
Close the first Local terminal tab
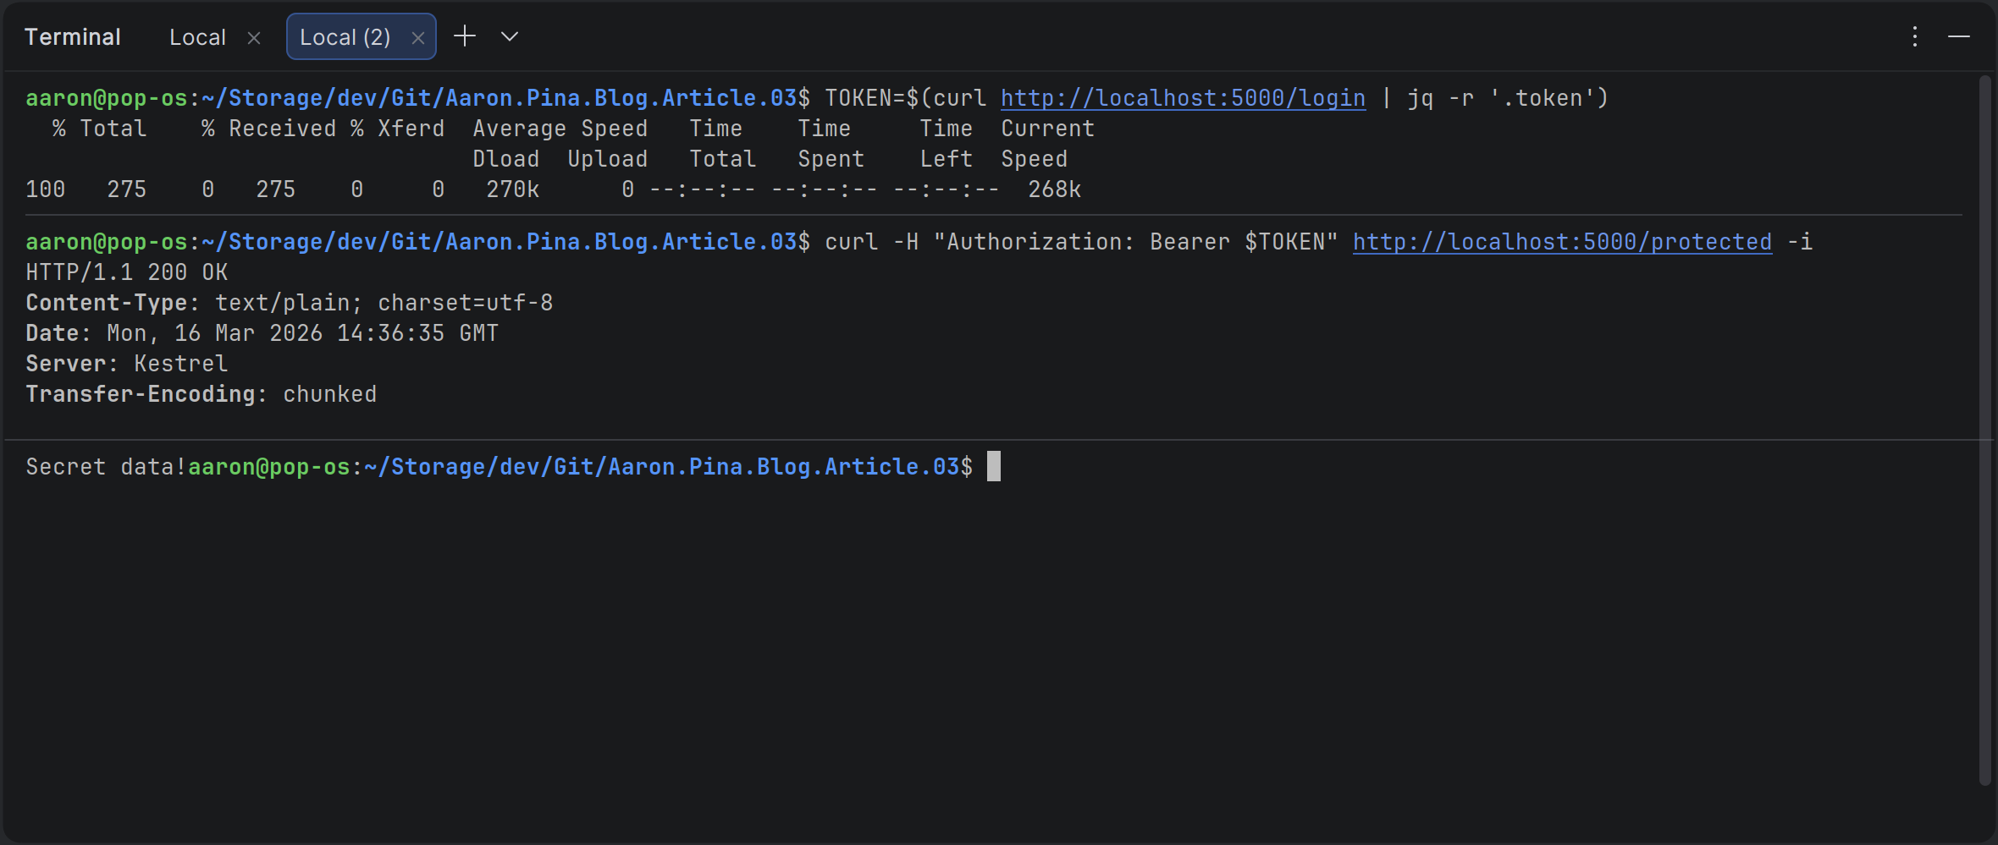click(253, 38)
